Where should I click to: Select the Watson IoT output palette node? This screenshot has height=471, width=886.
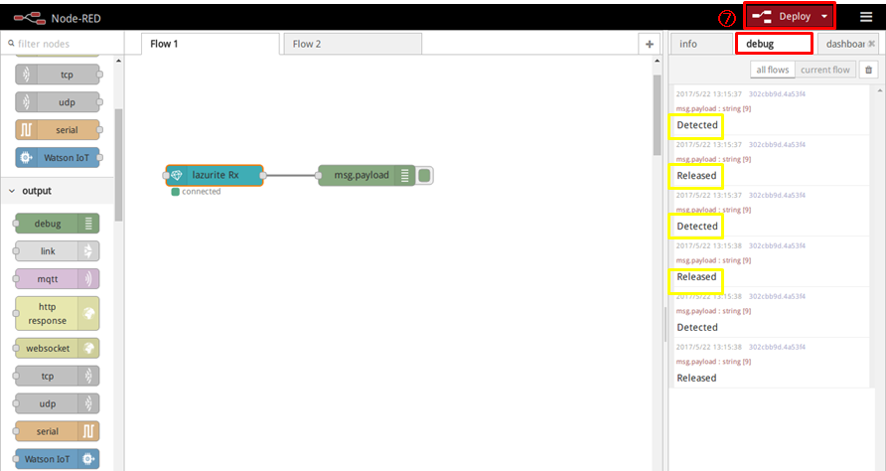[57, 459]
